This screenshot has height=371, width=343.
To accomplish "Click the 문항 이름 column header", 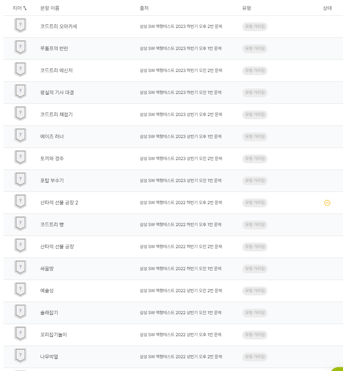I will [50, 8].
